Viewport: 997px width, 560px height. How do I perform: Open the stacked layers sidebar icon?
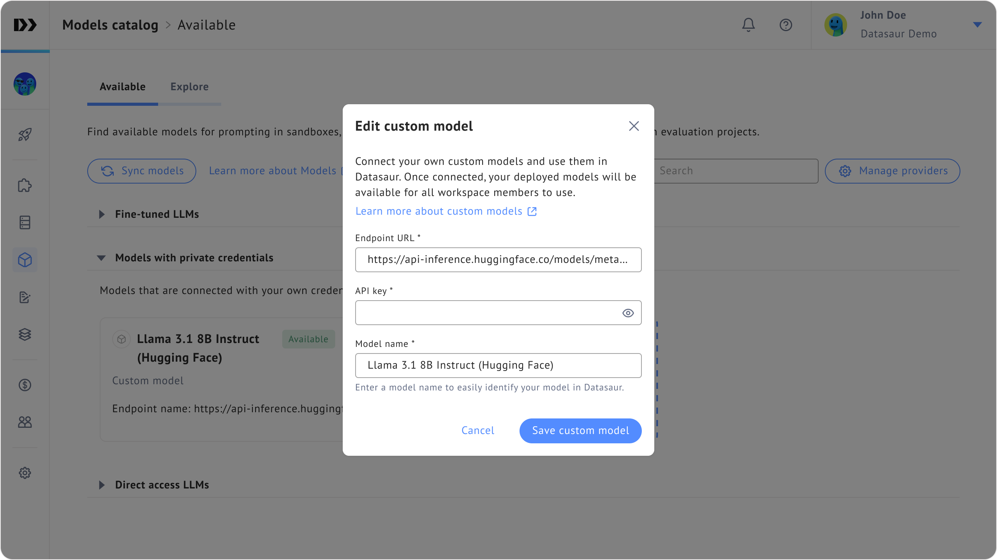pos(25,334)
